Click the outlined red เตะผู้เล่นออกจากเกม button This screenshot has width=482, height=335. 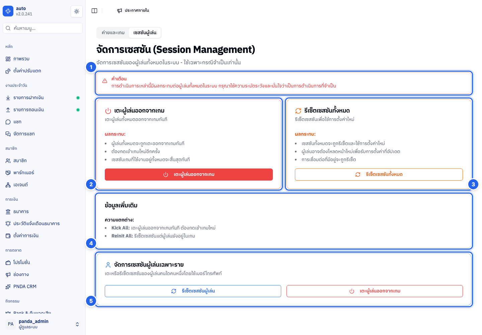pos(375,291)
